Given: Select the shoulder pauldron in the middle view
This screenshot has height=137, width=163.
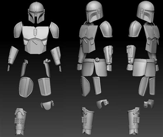Looking at the screenshot, I should pos(106,29).
